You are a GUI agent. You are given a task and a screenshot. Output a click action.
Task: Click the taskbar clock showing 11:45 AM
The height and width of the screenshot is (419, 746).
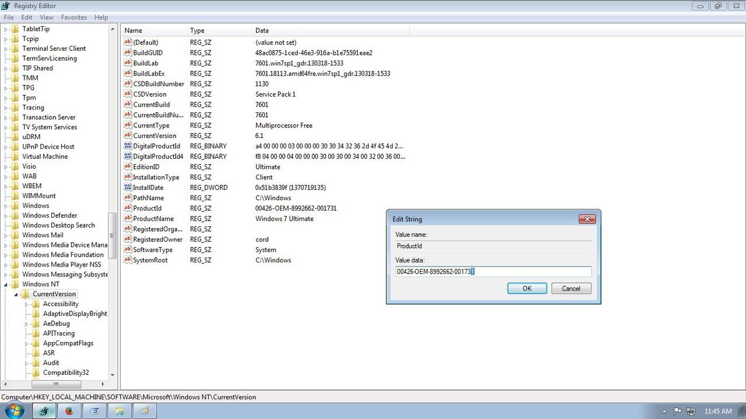coord(718,411)
